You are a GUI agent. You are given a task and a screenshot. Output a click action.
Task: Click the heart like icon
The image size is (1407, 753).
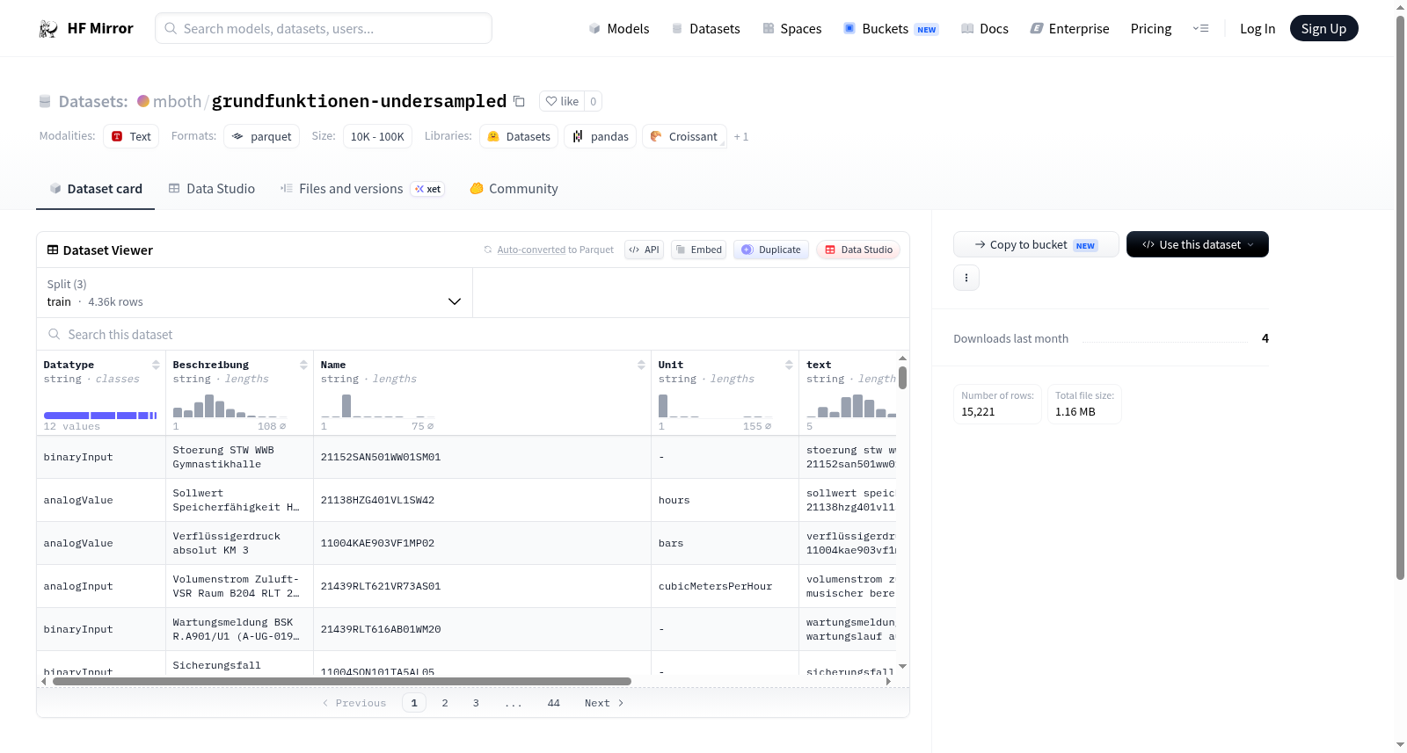[551, 102]
